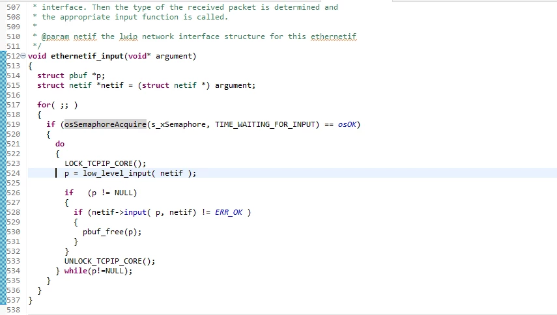Click the do keyword on line 521
The image size is (557, 315).
[x=60, y=144]
